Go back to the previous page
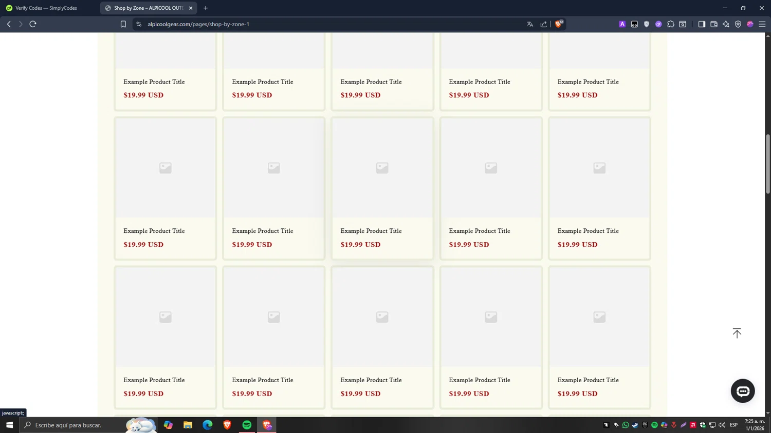 coord(9,24)
